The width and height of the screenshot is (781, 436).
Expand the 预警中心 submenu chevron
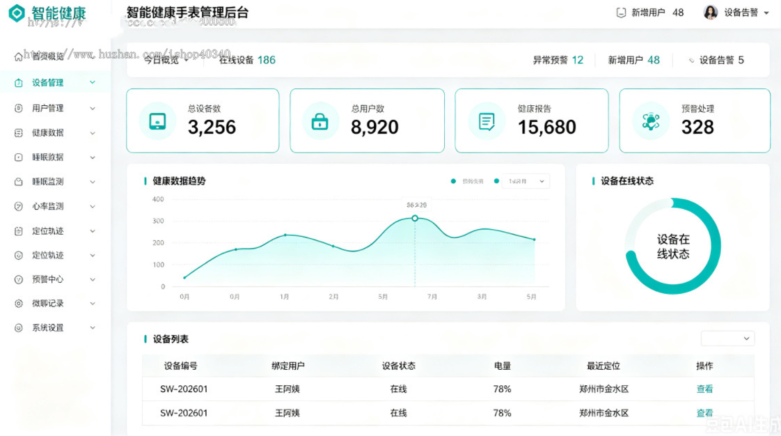pos(93,279)
